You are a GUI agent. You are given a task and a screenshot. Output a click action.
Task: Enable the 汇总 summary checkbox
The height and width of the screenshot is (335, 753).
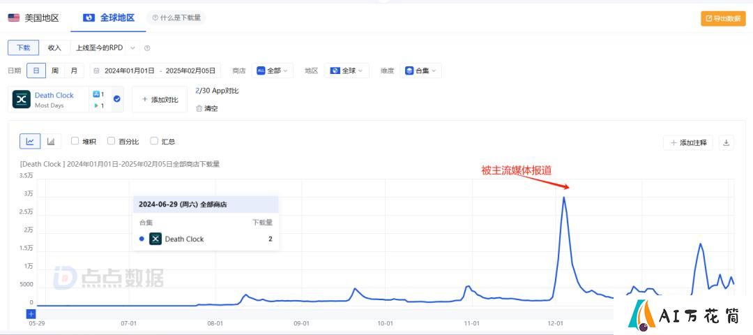pyautogui.click(x=154, y=141)
